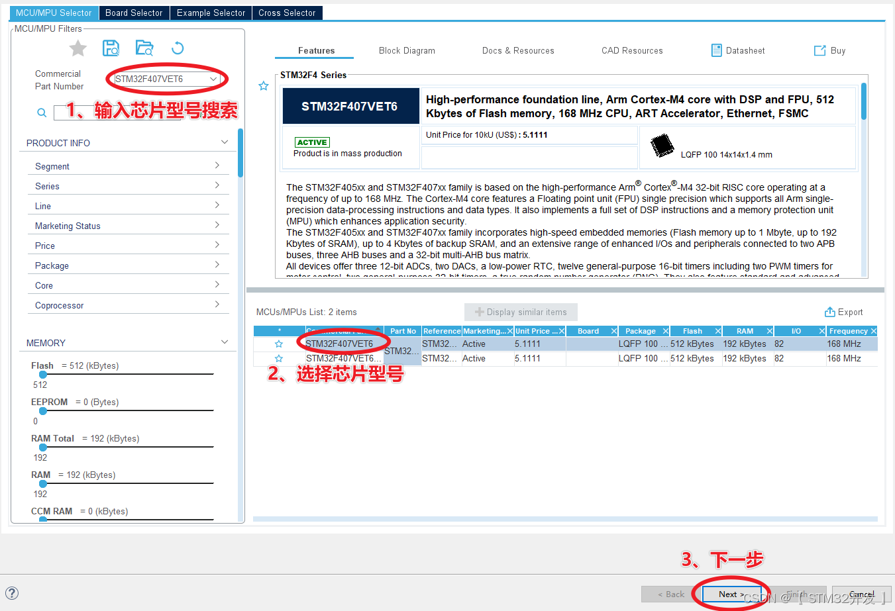This screenshot has height=611, width=895.
Task: Click the save search filter icon
Action: coord(111,48)
